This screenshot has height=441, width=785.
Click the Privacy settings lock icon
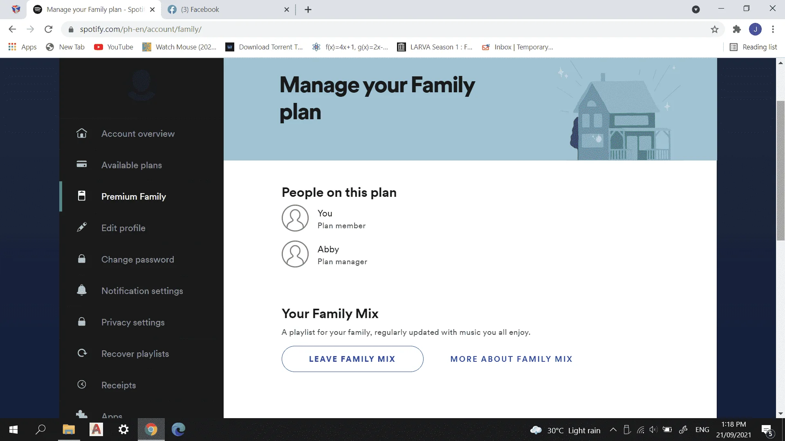(x=82, y=322)
